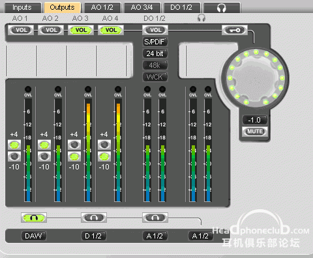Select +4 level for AO 4
The height and width of the screenshot is (258, 313).
[104, 145]
